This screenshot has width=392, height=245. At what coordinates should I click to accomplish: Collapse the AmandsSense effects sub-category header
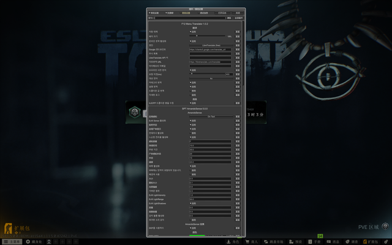(195, 224)
